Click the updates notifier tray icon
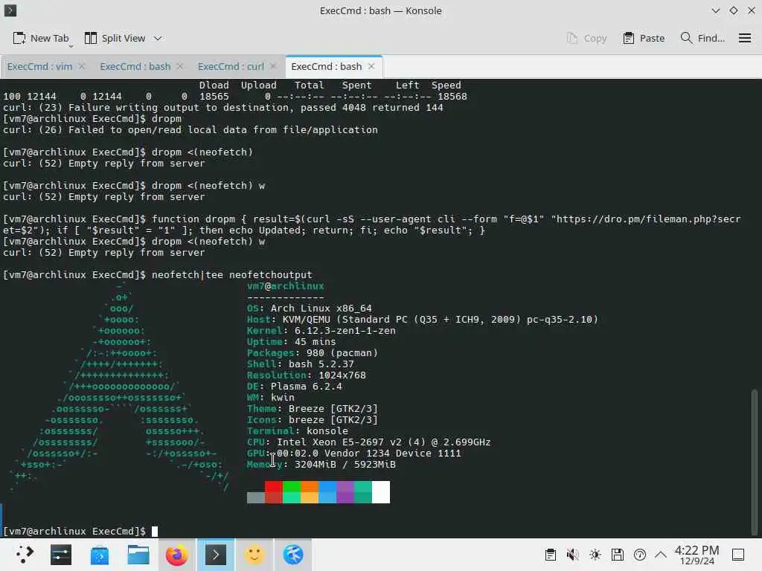The height and width of the screenshot is (571, 762). [639, 555]
